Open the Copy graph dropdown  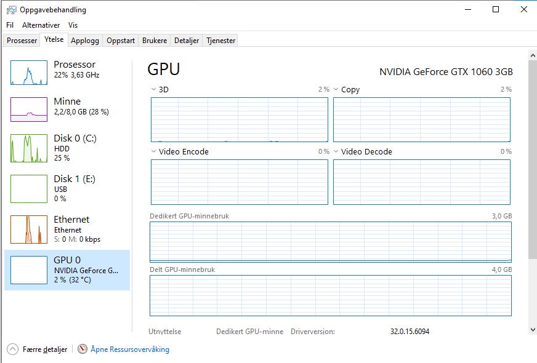click(x=336, y=90)
